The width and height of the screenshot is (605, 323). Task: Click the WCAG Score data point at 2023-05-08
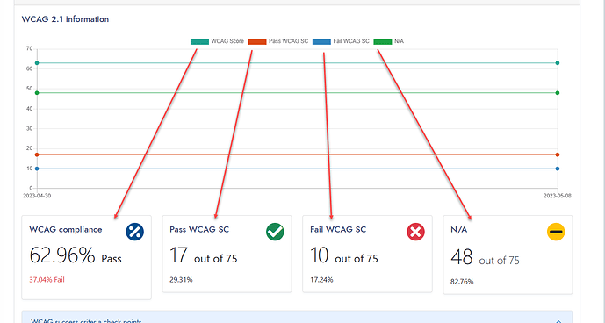coord(558,63)
